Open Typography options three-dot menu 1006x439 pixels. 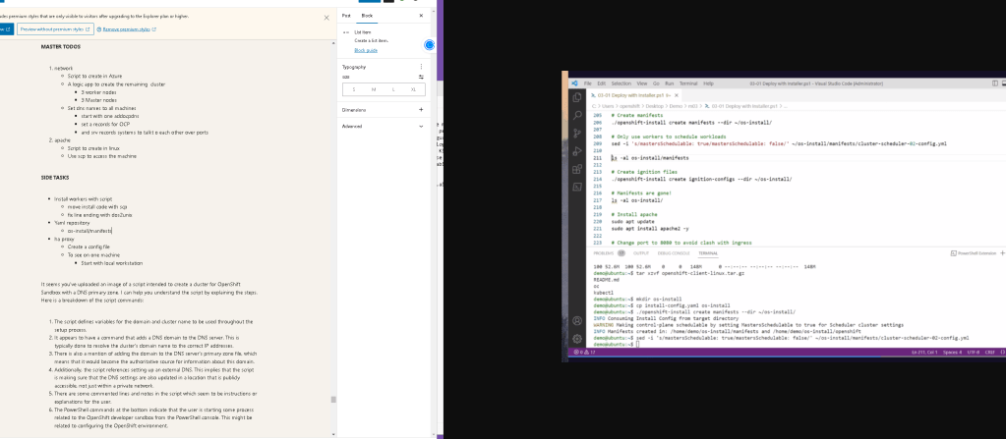pyautogui.click(x=421, y=67)
